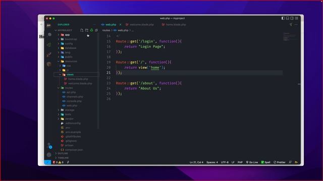323x181 pixels.
Task: Expand the vendor folder
Action: coord(69,119)
